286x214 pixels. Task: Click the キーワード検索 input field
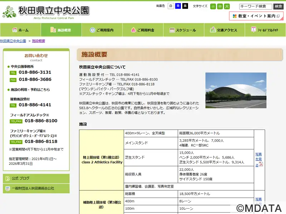coord(255,6)
